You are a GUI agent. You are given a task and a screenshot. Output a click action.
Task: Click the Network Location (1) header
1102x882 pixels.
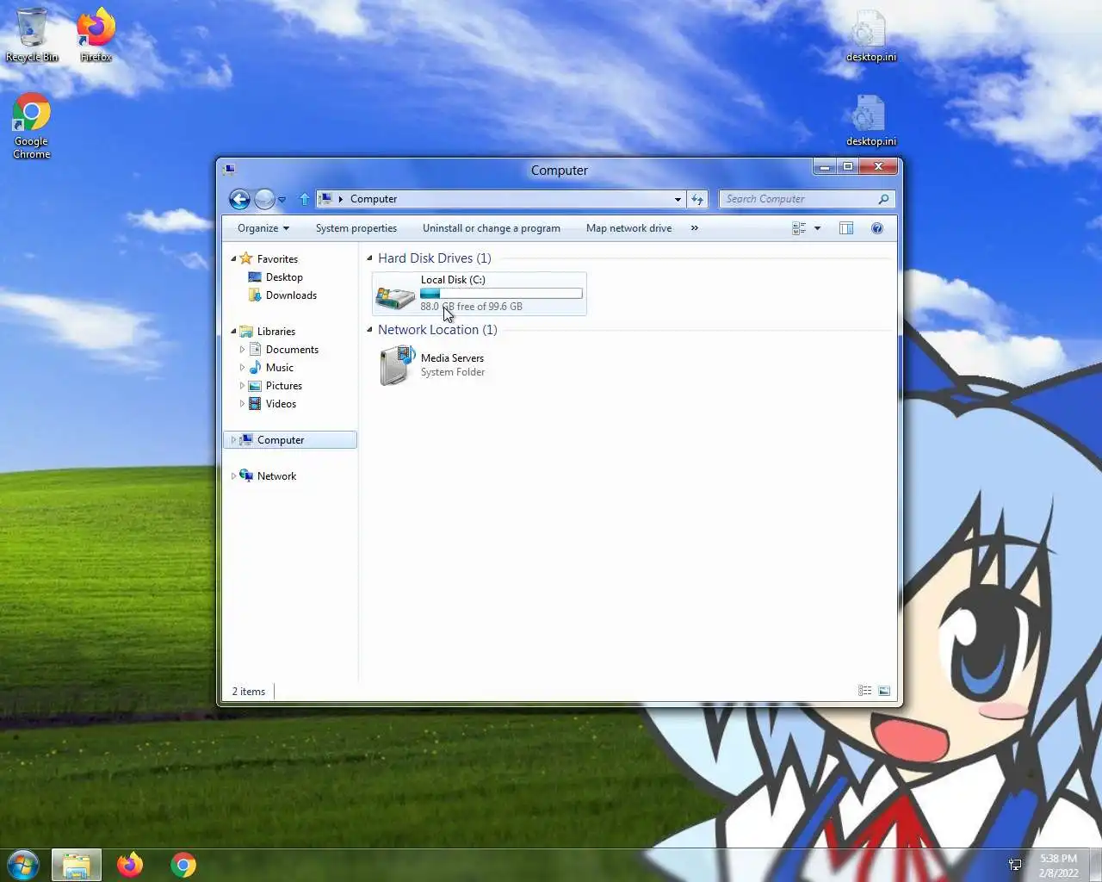(437, 330)
